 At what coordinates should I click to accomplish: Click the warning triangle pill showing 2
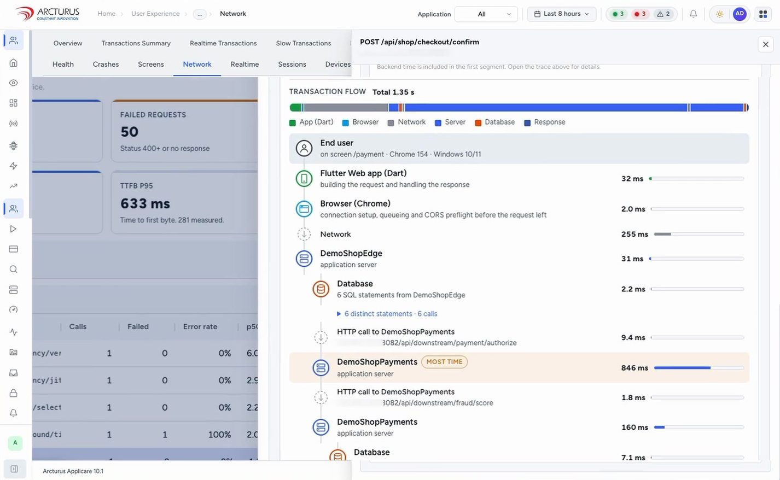click(x=663, y=14)
